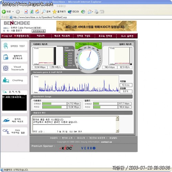Open the 벤치비 소개 footer link
This screenshot has width=172, height=172.
[x=67, y=138]
